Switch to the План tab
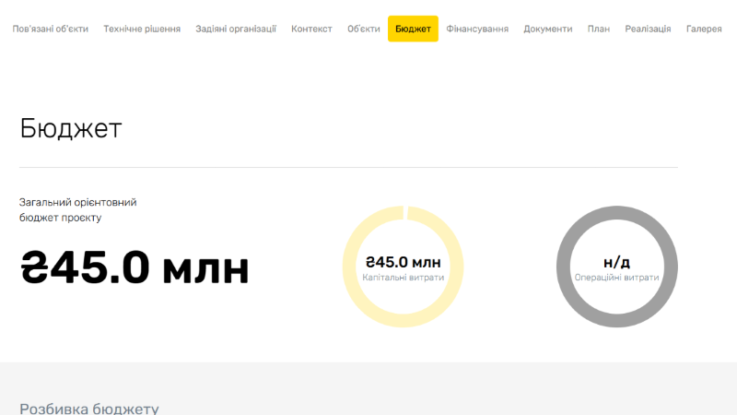Viewport: 737px width, 415px height. [x=599, y=30]
